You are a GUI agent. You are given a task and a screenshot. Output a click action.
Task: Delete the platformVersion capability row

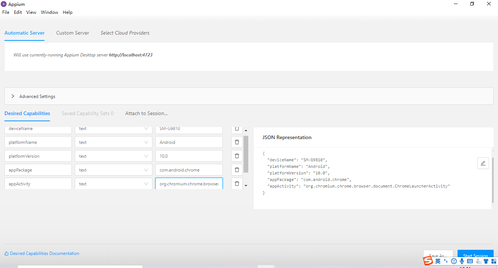[237, 156]
